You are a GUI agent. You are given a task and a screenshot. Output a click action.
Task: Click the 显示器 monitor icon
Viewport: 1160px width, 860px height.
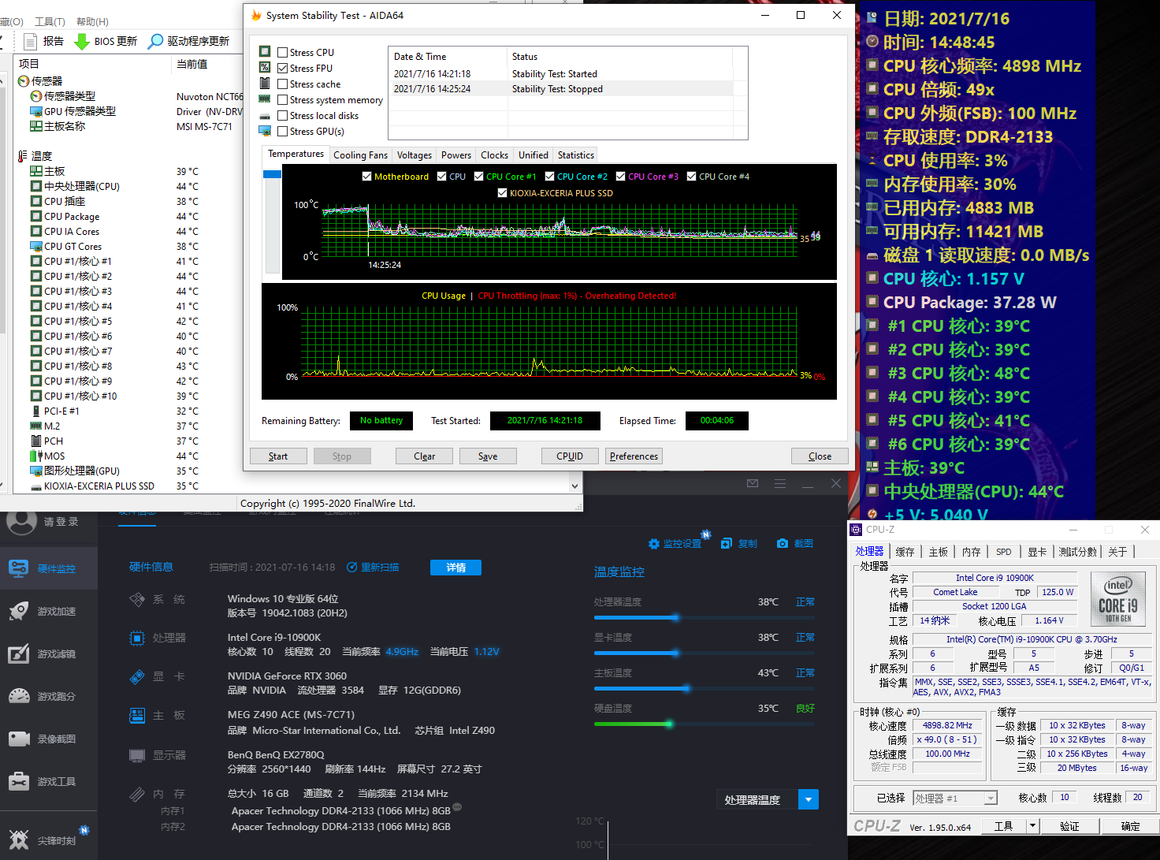coord(137,755)
